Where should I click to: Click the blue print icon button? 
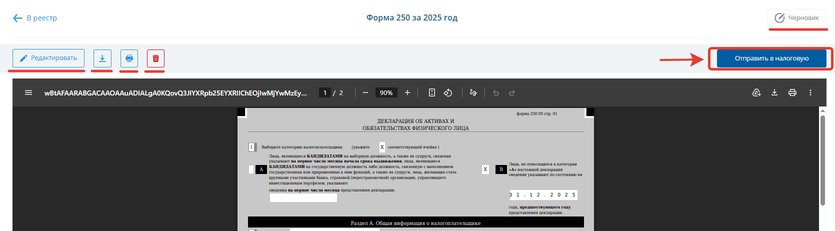(129, 58)
